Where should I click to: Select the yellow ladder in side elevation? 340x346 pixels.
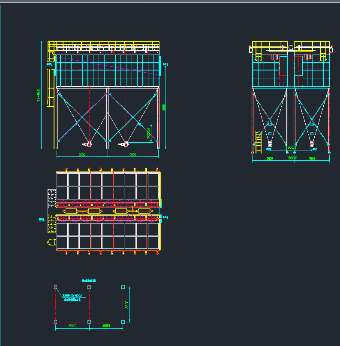tap(258, 143)
